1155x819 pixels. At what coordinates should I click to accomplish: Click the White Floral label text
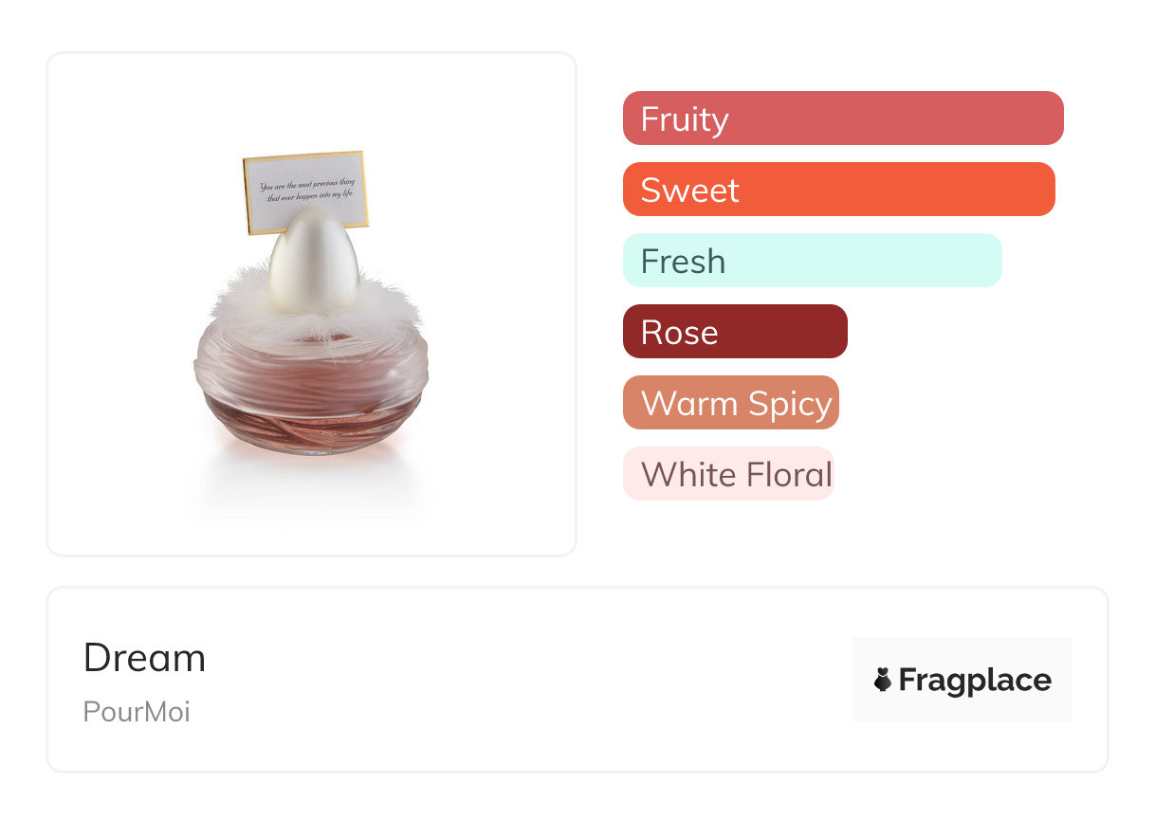tap(737, 474)
